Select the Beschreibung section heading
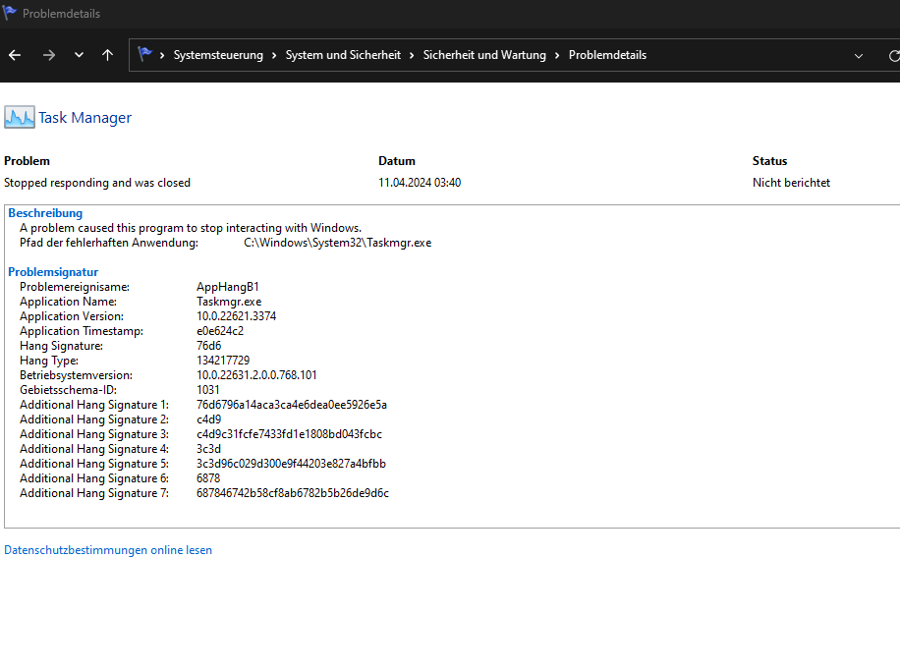This screenshot has width=900, height=670. (45, 213)
